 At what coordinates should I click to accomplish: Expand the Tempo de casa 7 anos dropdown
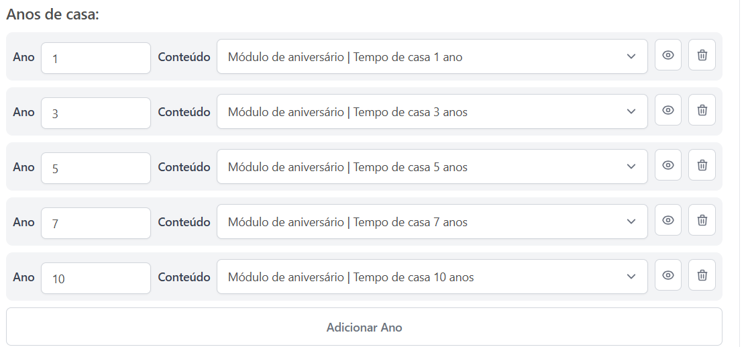[431, 222]
